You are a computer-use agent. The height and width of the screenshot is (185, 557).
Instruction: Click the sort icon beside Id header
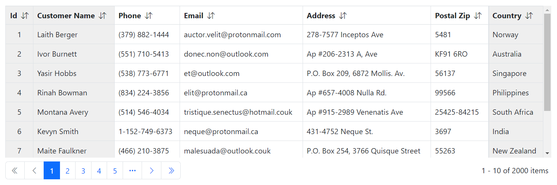(25, 16)
